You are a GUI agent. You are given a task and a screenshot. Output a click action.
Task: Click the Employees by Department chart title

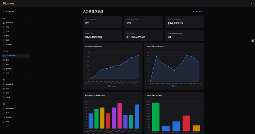pos(95,95)
